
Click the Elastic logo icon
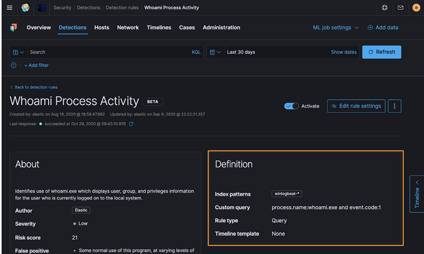coord(25,8)
